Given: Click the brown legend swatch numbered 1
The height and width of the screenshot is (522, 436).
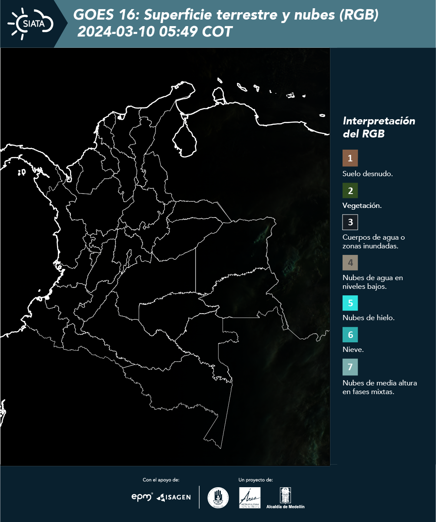Looking at the screenshot, I should [350, 158].
